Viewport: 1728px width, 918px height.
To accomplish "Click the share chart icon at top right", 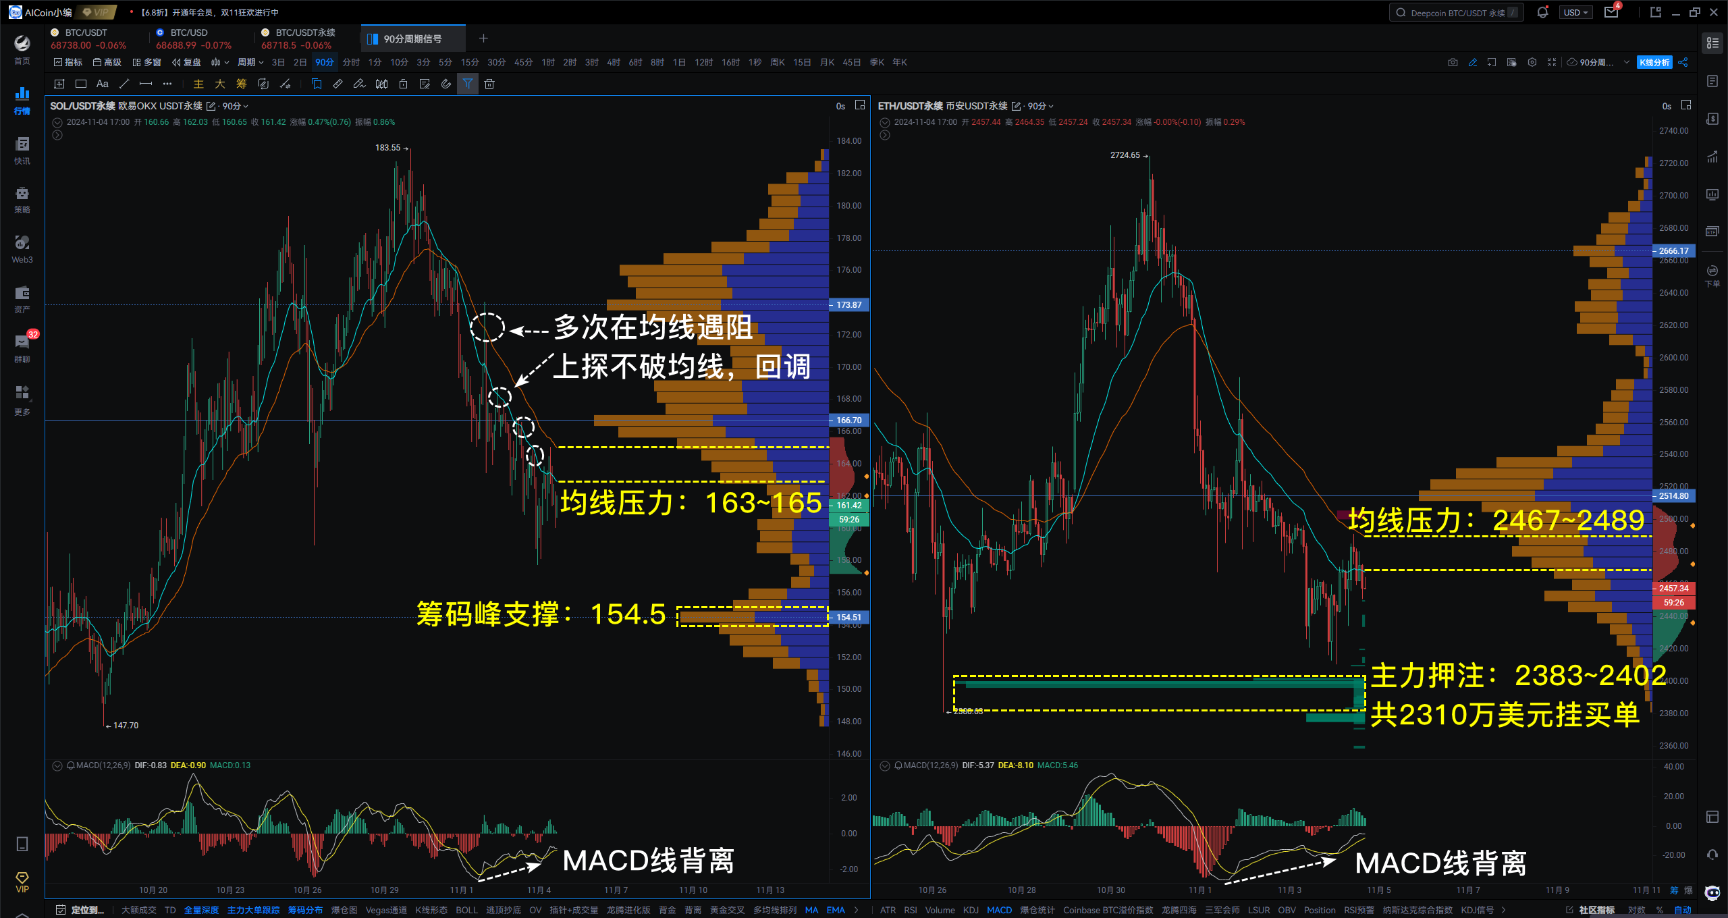I will click(1683, 62).
